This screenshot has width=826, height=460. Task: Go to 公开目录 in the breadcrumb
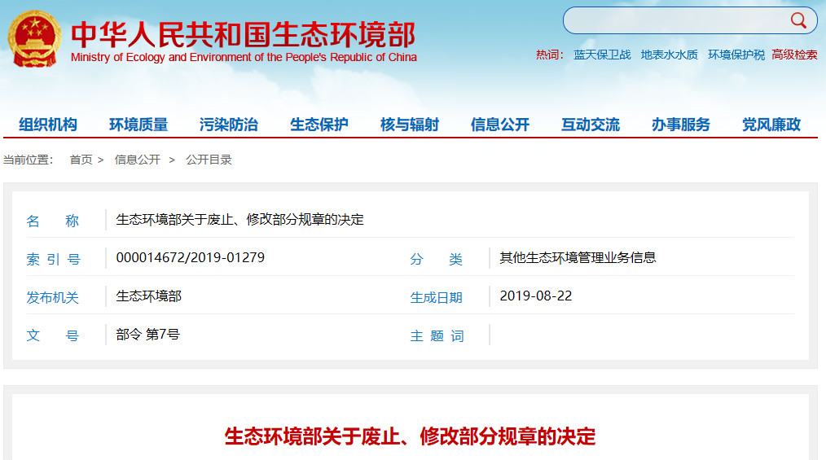click(209, 160)
